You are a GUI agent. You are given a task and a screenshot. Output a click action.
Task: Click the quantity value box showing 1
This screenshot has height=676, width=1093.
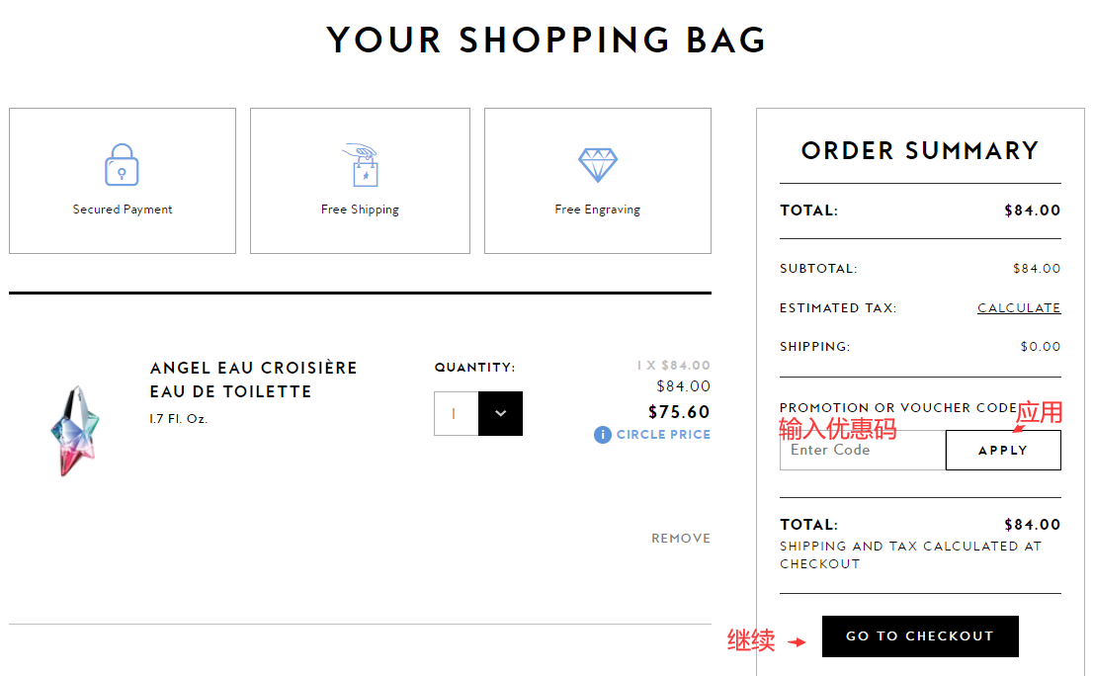pos(456,413)
